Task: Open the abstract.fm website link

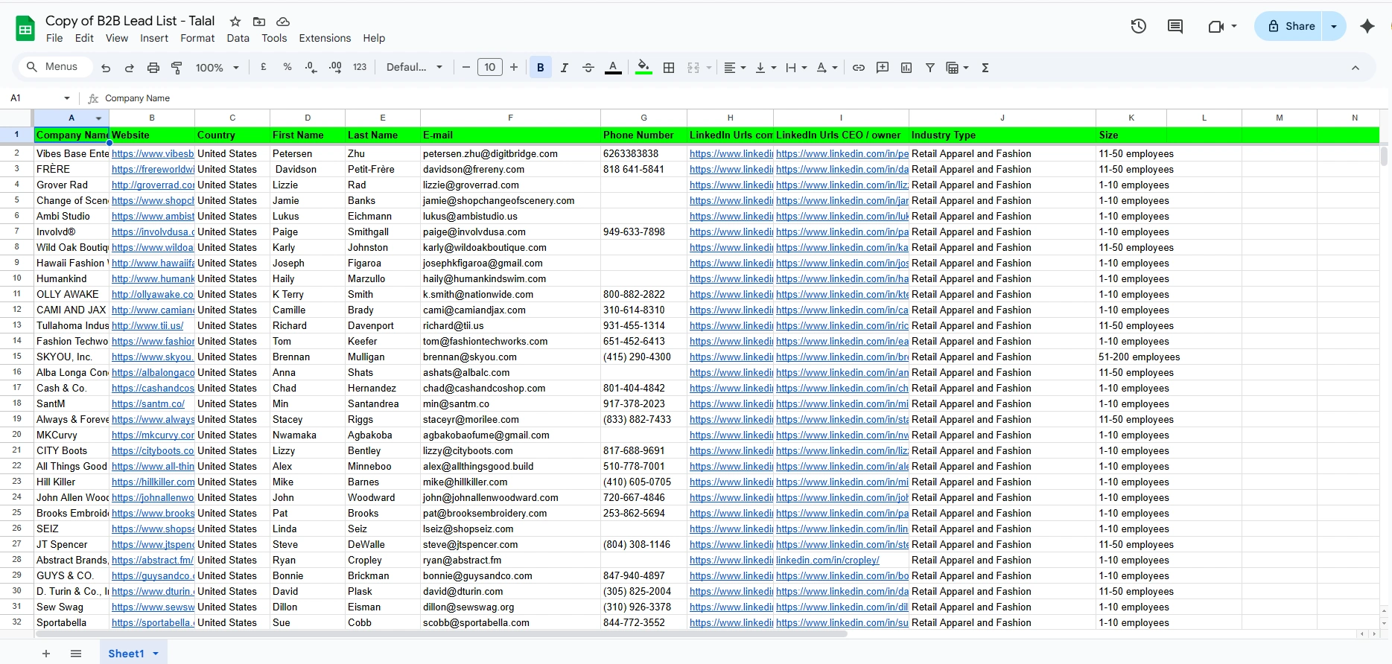Action: [153, 560]
